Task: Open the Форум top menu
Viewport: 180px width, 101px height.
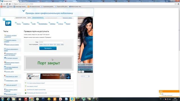Action: click(x=68, y=24)
